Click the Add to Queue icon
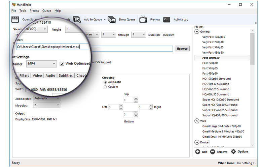 pos(77,19)
